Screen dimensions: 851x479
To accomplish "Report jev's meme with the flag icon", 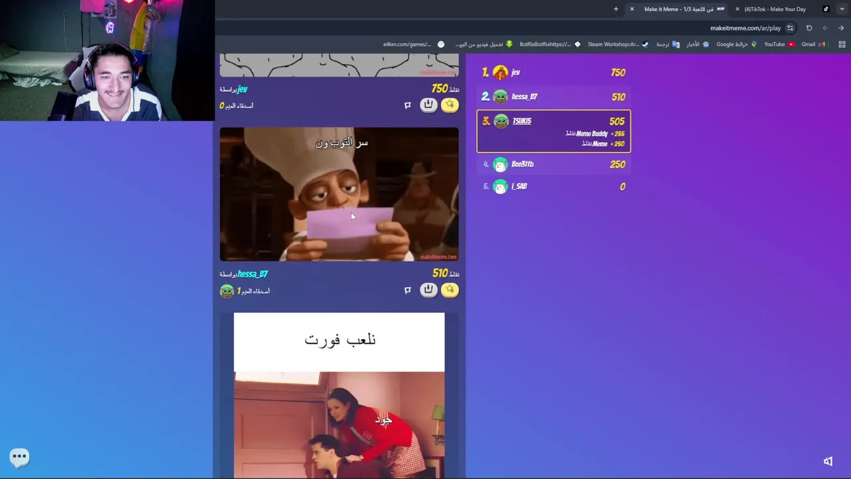I will point(408,105).
